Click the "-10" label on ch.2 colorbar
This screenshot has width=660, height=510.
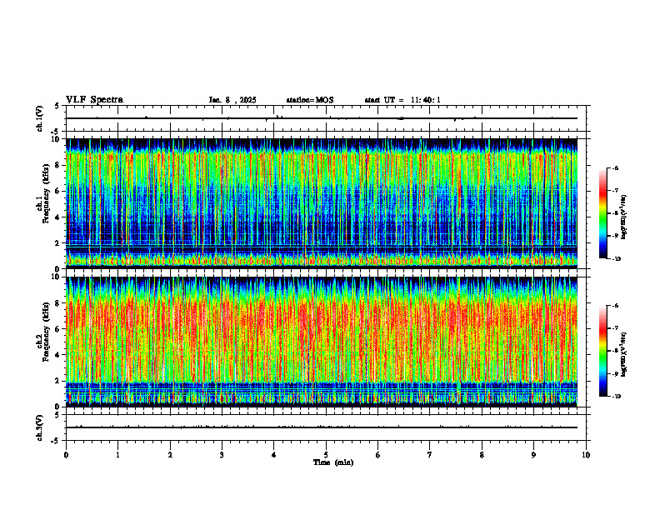coord(617,397)
